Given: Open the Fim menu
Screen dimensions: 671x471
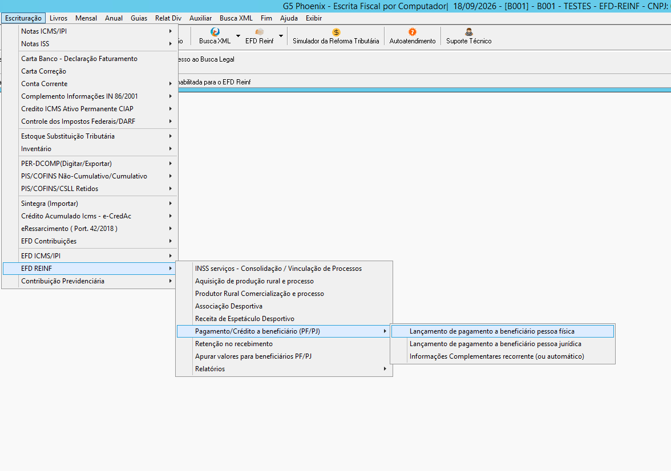Looking at the screenshot, I should tap(266, 18).
